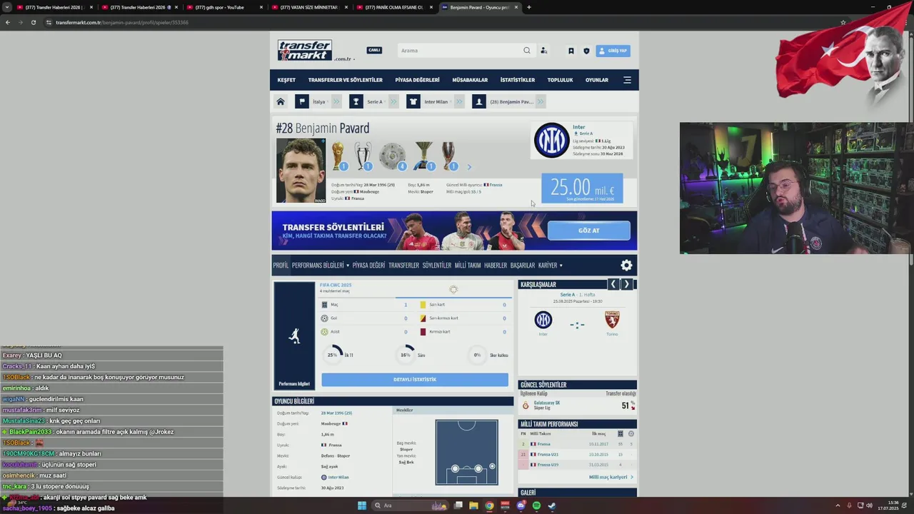This screenshot has width=914, height=514.
Task: Expand the Benjamin Pavard breadcrumb arrows
Action: click(541, 102)
